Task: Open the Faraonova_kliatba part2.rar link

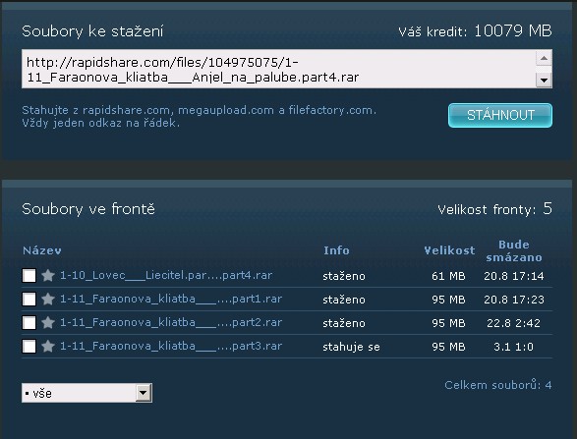Action: pos(171,322)
